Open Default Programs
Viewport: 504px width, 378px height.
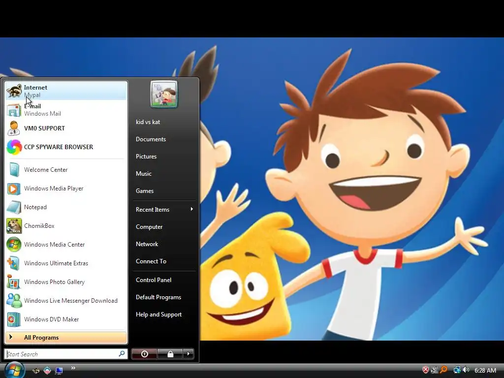pyautogui.click(x=164, y=297)
